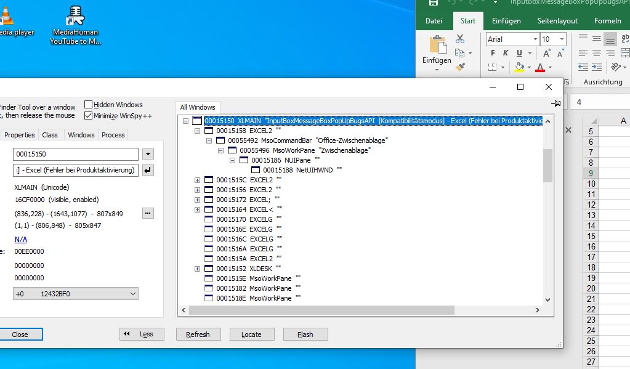This screenshot has height=369, width=630.
Task: Apply red font color A in Excel
Action: click(540, 67)
